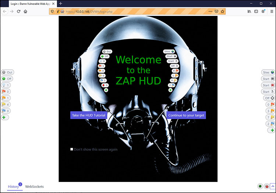Check Don't show this screen again

[x=72, y=149]
